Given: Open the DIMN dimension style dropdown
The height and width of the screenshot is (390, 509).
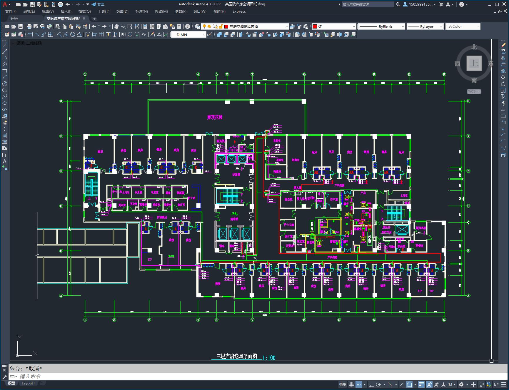Looking at the screenshot, I should [188, 35].
